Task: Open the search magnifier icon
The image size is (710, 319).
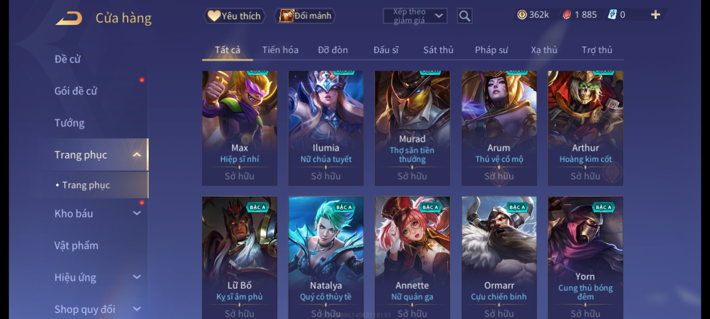Action: tap(464, 16)
